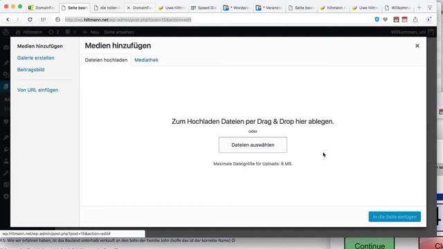Go back with the browser back arrow
This screenshot has width=443, height=249.
click(x=8, y=19)
